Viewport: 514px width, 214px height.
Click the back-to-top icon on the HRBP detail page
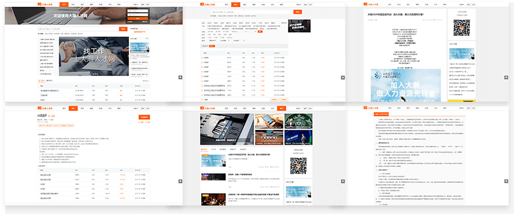[x=180, y=181]
